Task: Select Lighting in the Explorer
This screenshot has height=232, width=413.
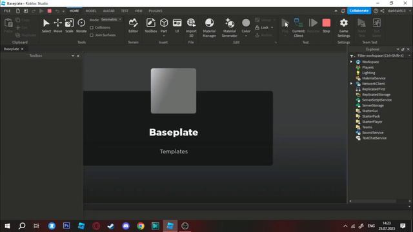Action: coord(368,73)
